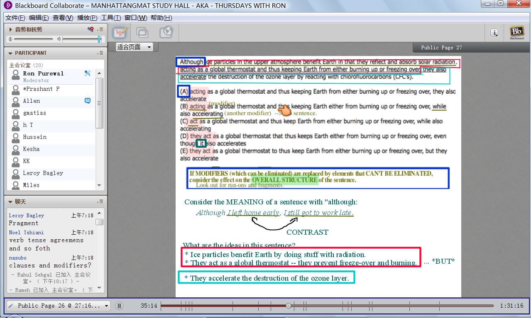Viewport: 531px width, 318px height.
Task: Open the 工具(T) menu
Action: click(111, 18)
